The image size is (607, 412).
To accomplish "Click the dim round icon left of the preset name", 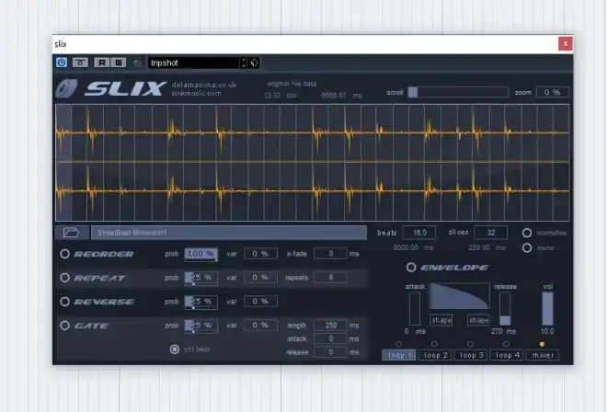I will click(137, 63).
